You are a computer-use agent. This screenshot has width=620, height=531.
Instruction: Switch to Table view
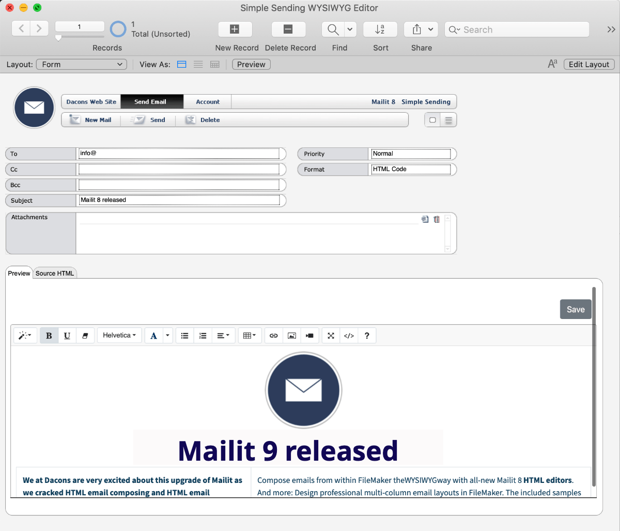pyautogui.click(x=215, y=65)
